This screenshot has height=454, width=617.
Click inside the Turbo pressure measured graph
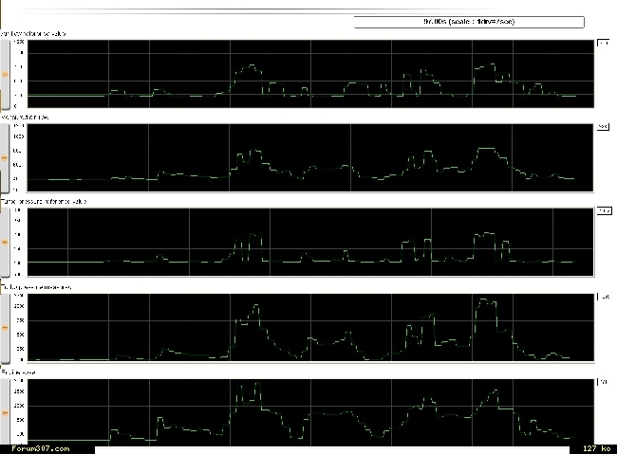(x=310, y=327)
